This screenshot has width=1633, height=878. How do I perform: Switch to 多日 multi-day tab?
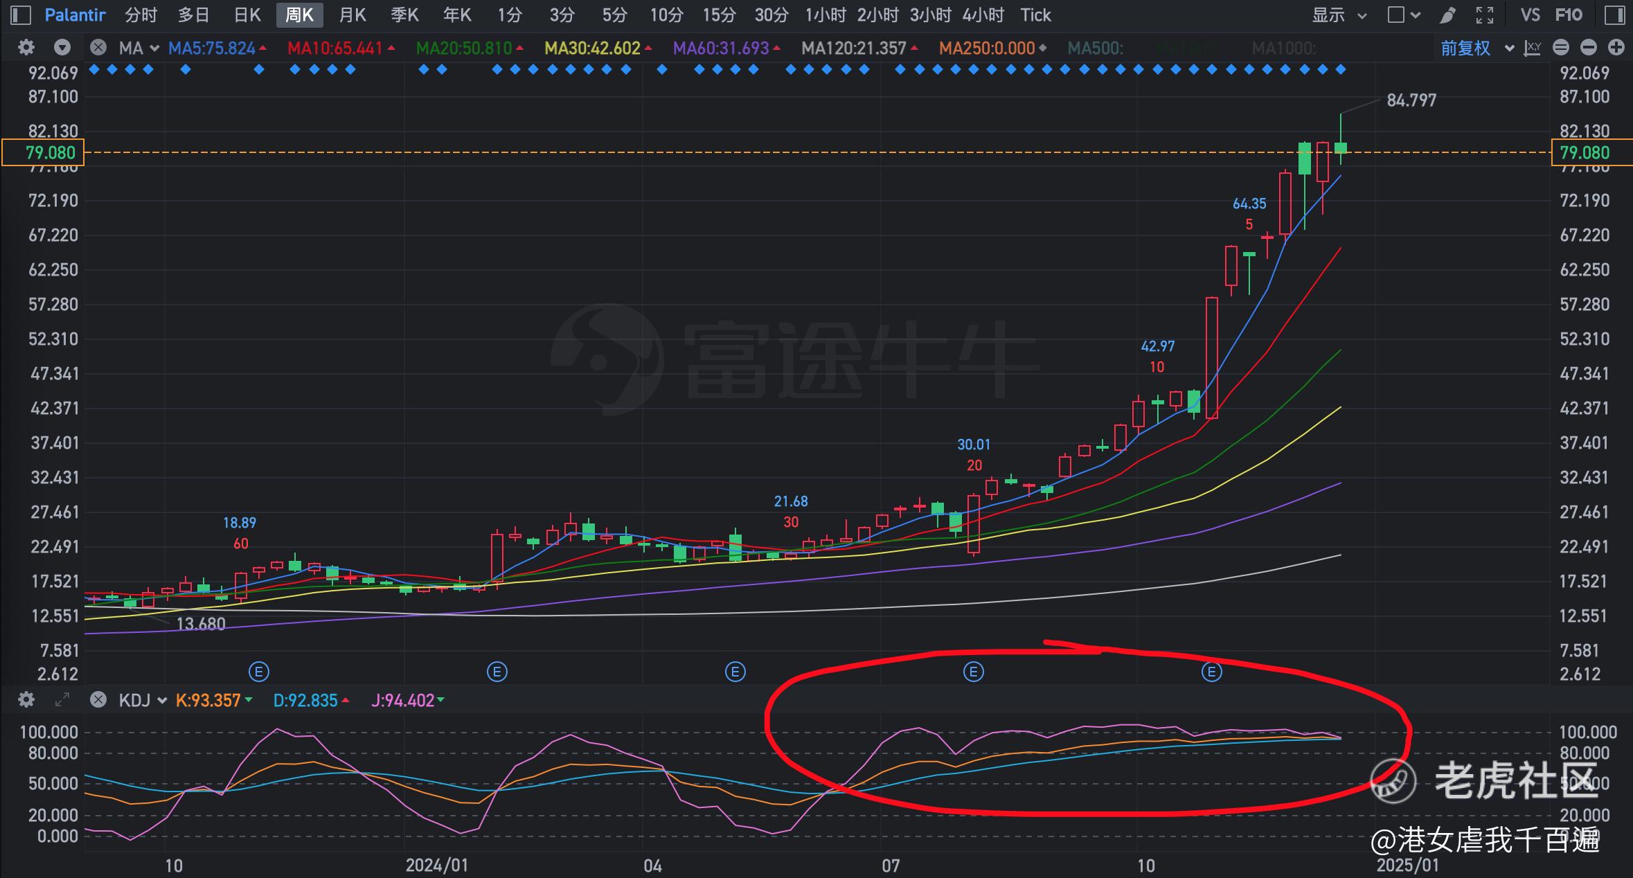194,15
